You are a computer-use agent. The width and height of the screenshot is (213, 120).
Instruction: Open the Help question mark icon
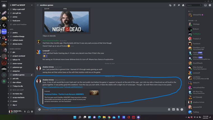pos(210,5)
